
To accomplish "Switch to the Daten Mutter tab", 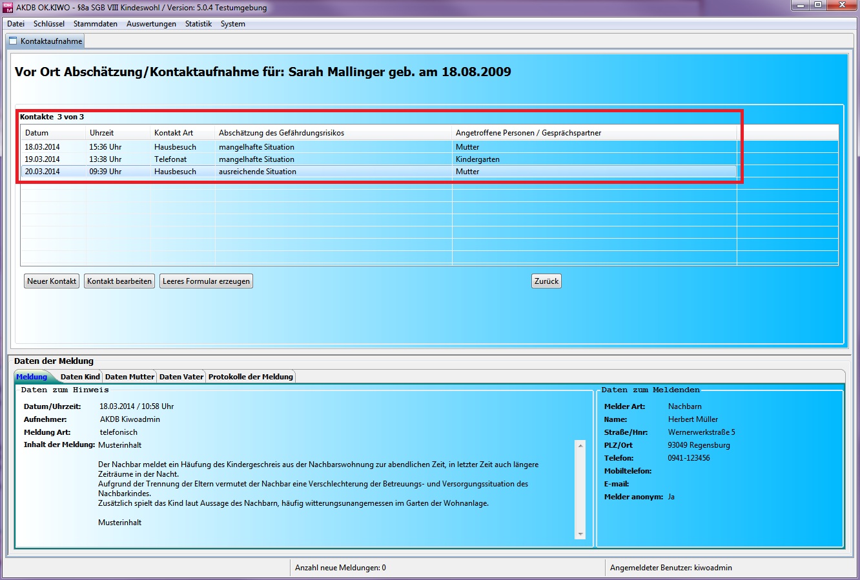I will 130,377.
